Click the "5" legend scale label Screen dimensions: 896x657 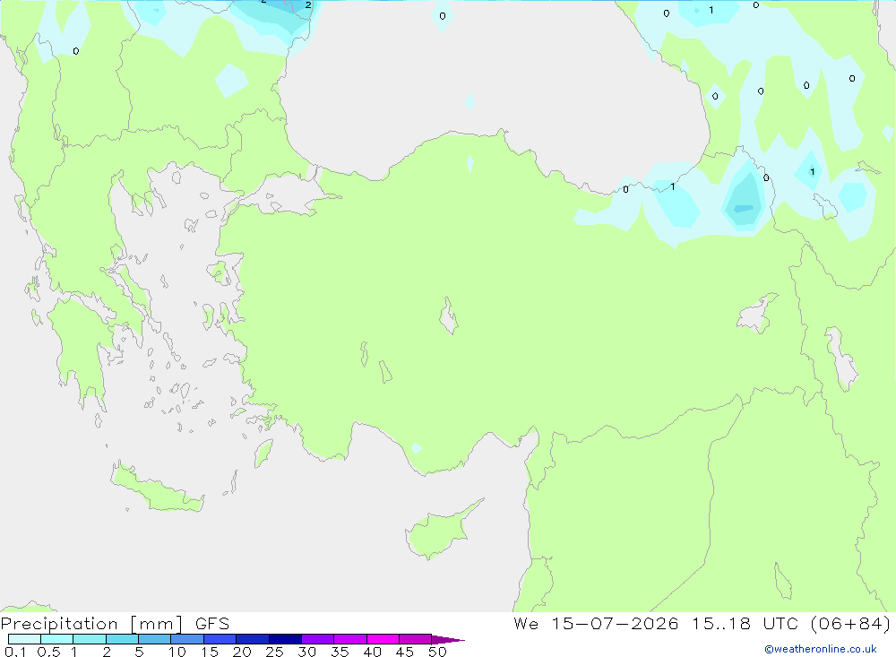tap(139, 652)
